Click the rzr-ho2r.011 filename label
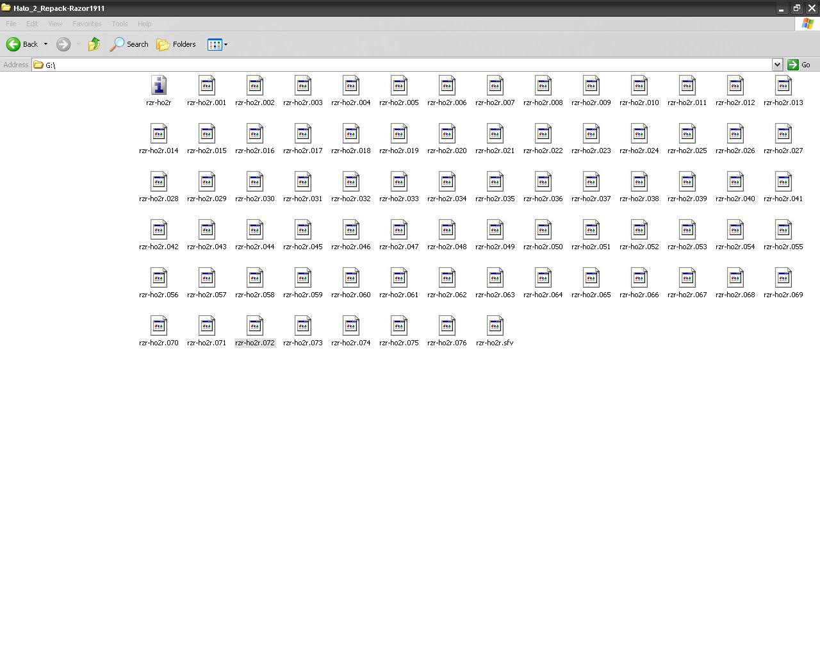 (x=687, y=102)
